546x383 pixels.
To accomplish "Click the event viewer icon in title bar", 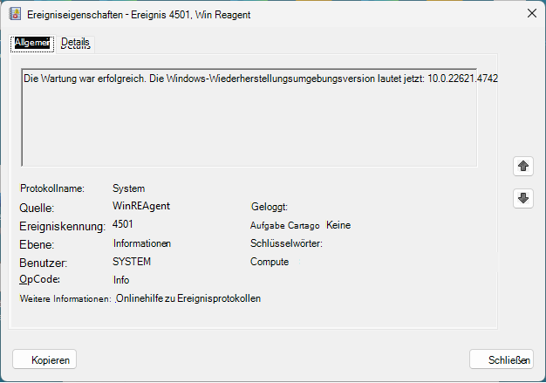I will click(15, 14).
